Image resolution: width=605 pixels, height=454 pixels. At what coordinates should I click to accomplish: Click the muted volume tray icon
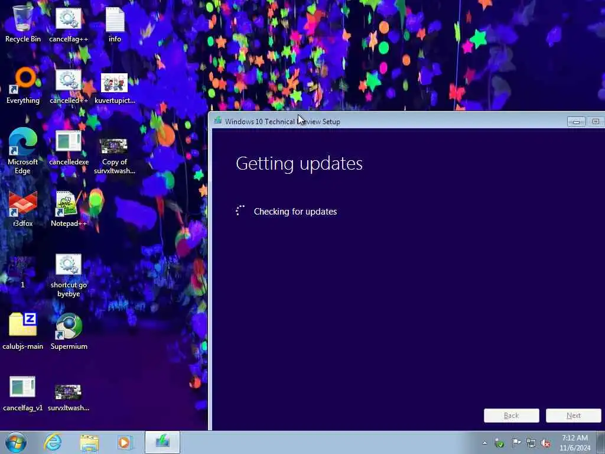[x=545, y=443]
